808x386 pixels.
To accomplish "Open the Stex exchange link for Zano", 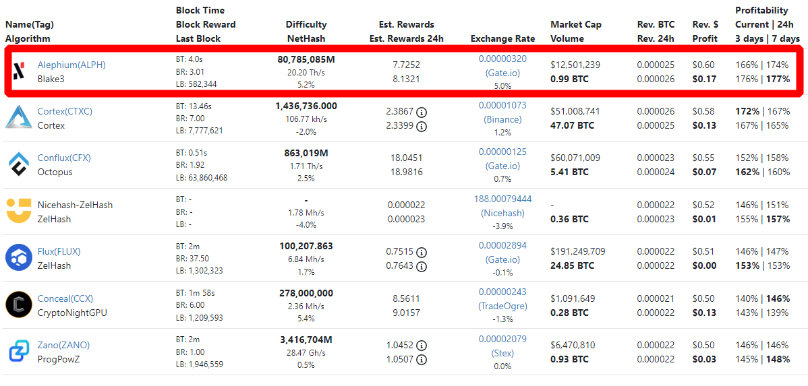I will point(502,353).
